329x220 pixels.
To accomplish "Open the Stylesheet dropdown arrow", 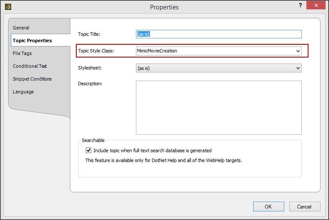I will [x=298, y=68].
